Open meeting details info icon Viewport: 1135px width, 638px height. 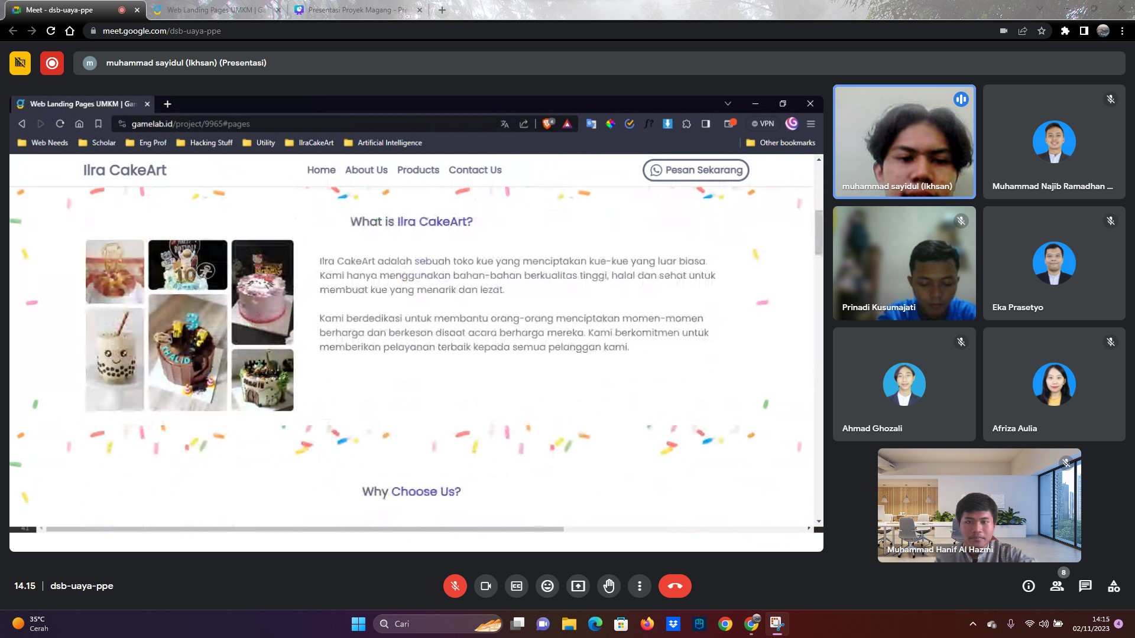coord(1029,586)
